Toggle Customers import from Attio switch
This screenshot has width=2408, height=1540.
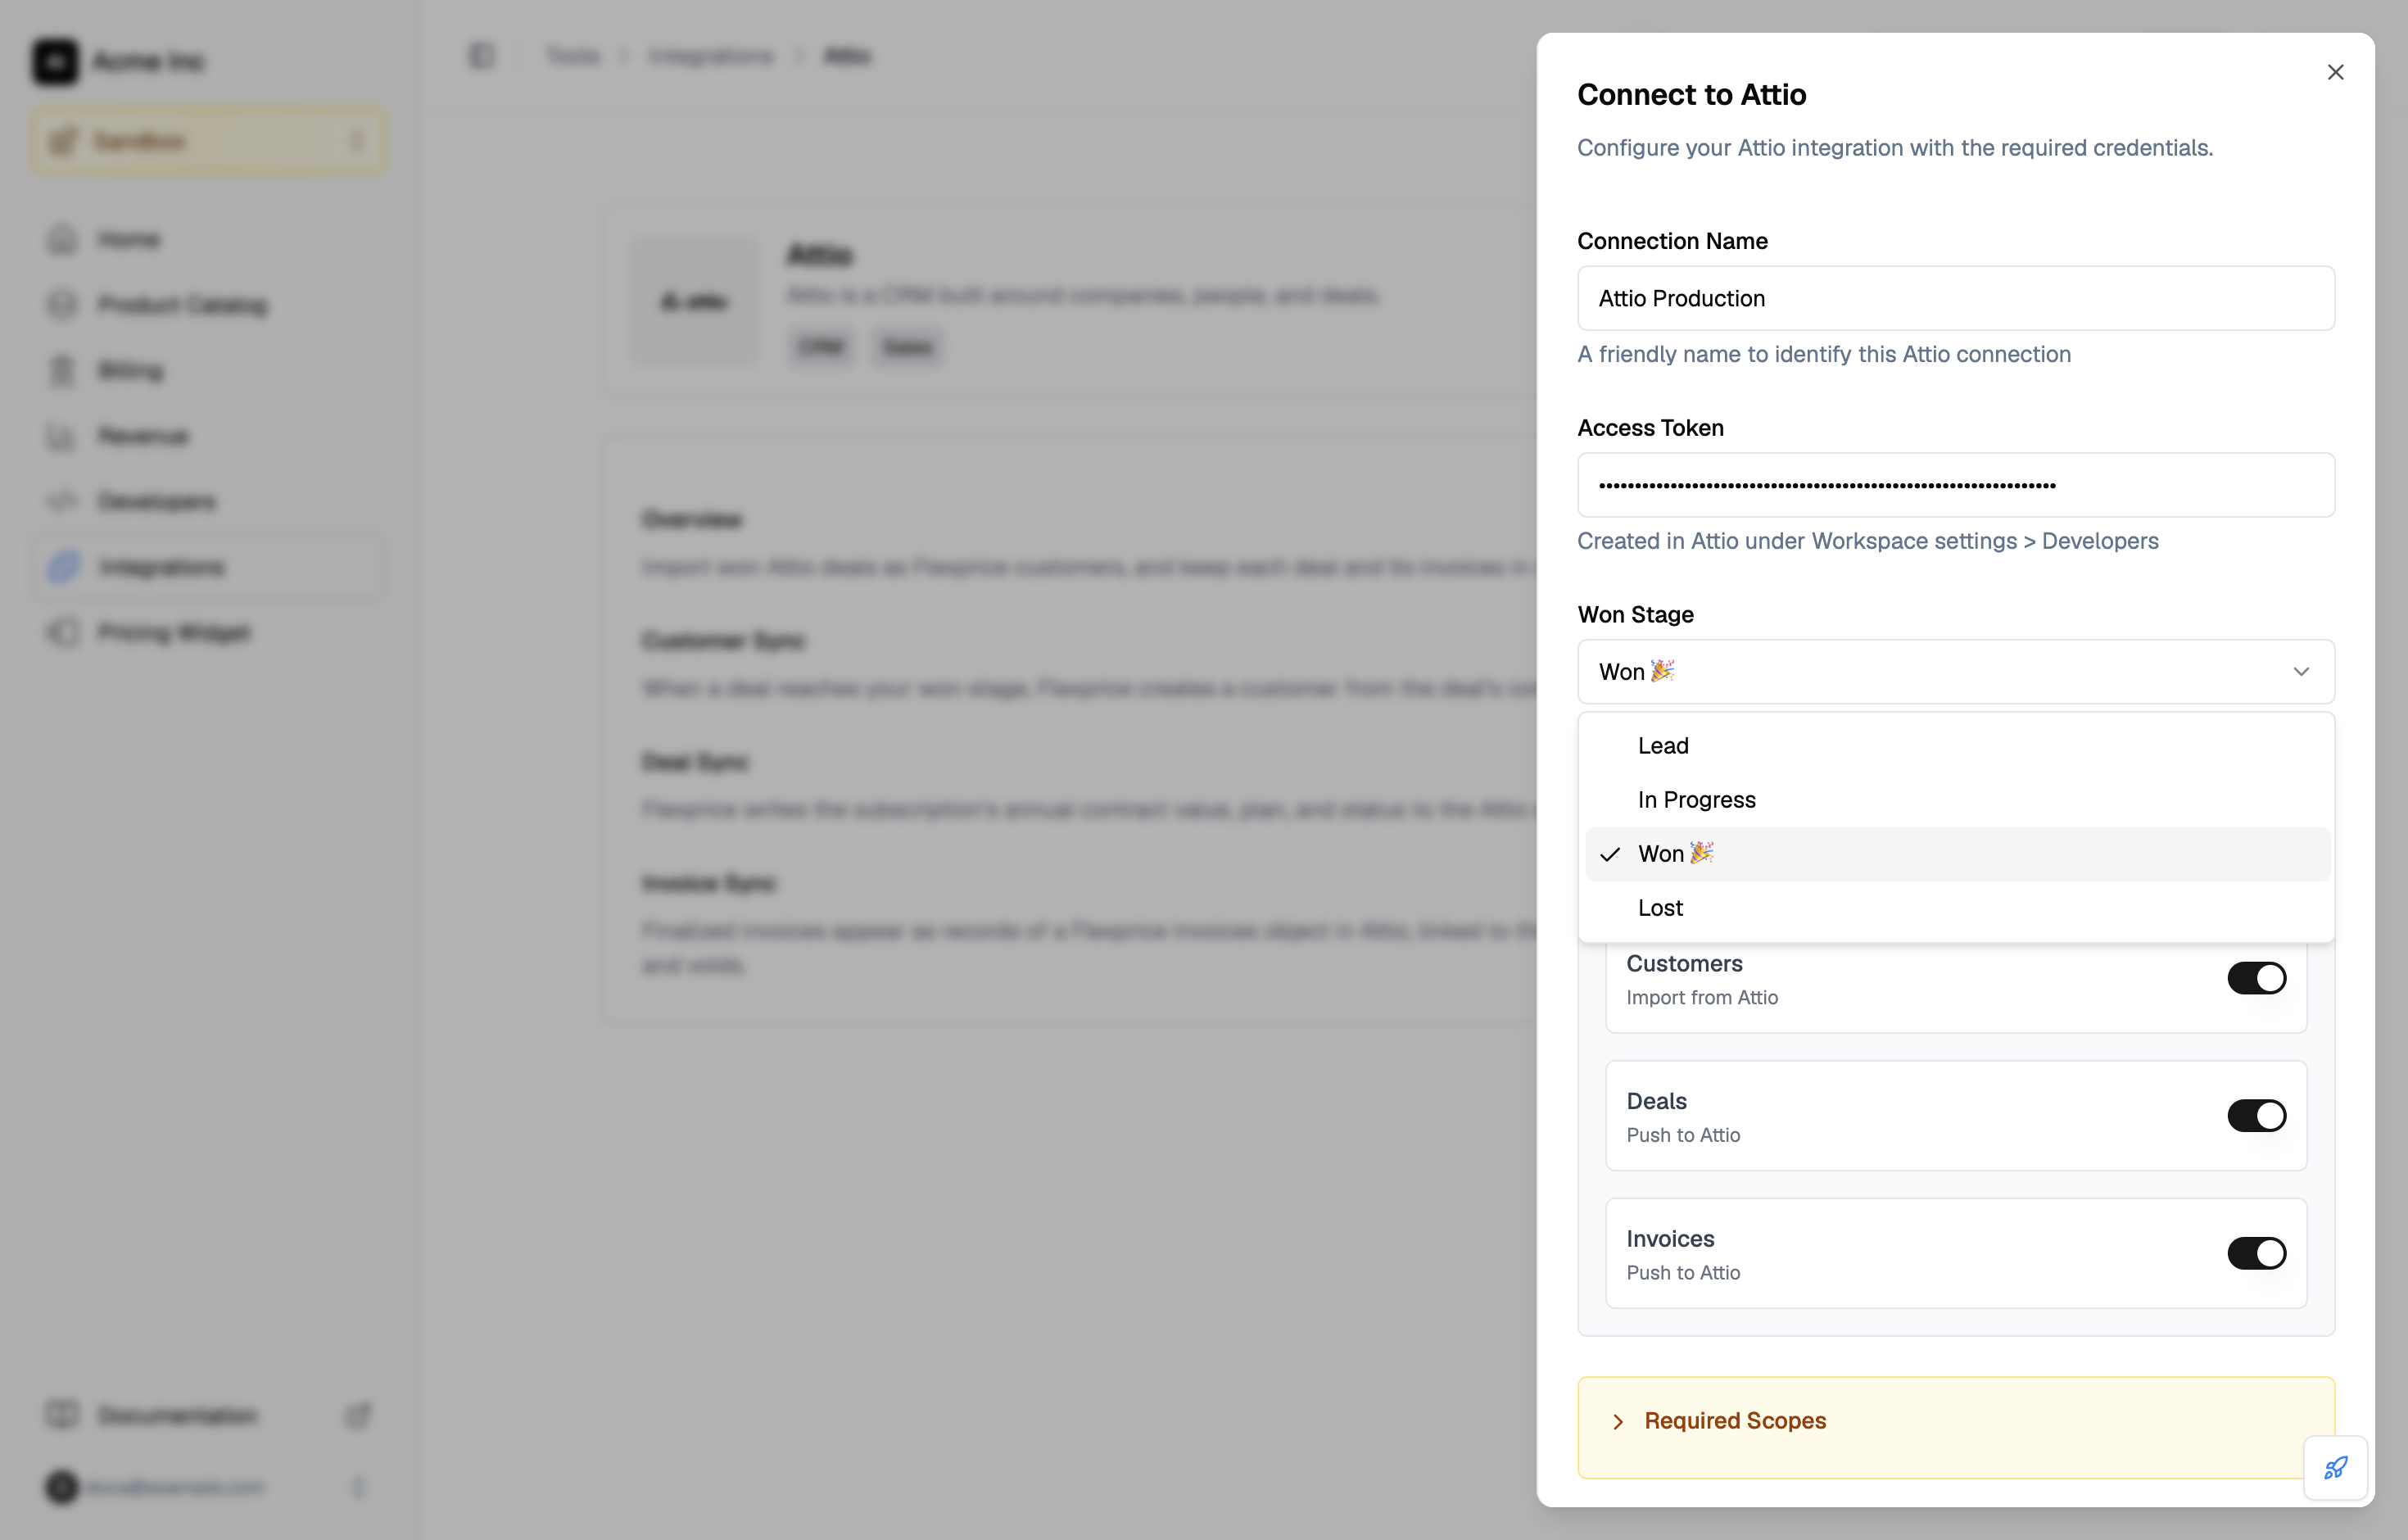pos(2256,978)
